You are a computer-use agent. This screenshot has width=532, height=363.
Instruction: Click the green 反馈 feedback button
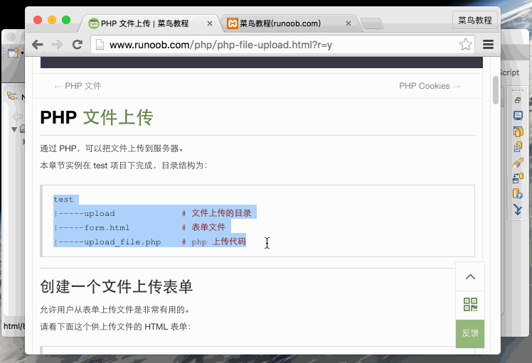[x=470, y=333]
